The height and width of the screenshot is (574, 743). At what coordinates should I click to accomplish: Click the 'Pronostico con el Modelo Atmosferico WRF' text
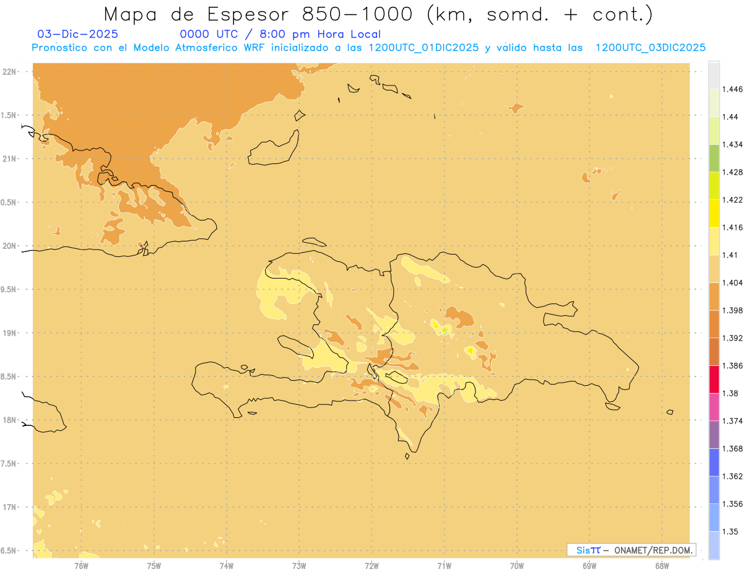click(149, 48)
